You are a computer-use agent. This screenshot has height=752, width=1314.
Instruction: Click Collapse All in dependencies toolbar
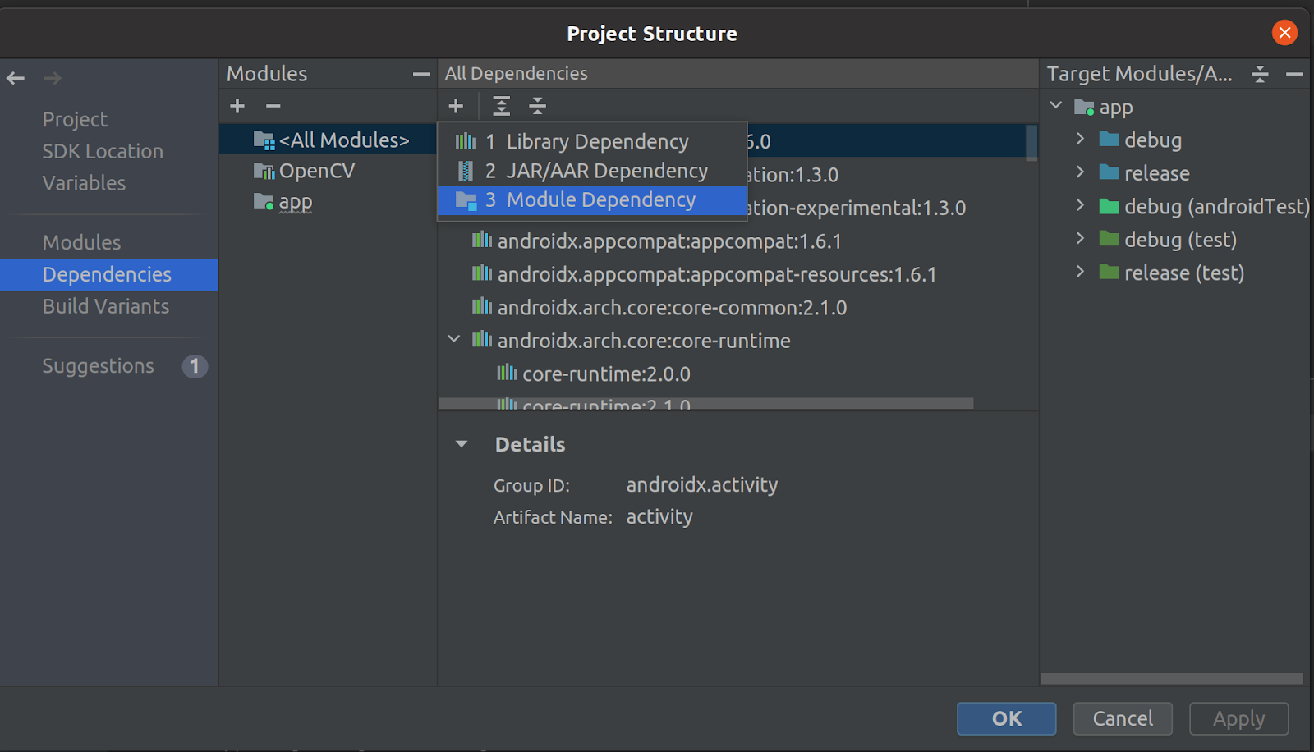537,106
